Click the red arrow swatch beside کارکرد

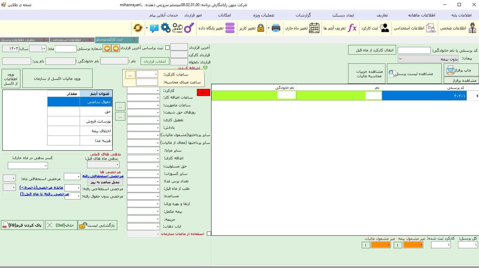[x=204, y=93]
